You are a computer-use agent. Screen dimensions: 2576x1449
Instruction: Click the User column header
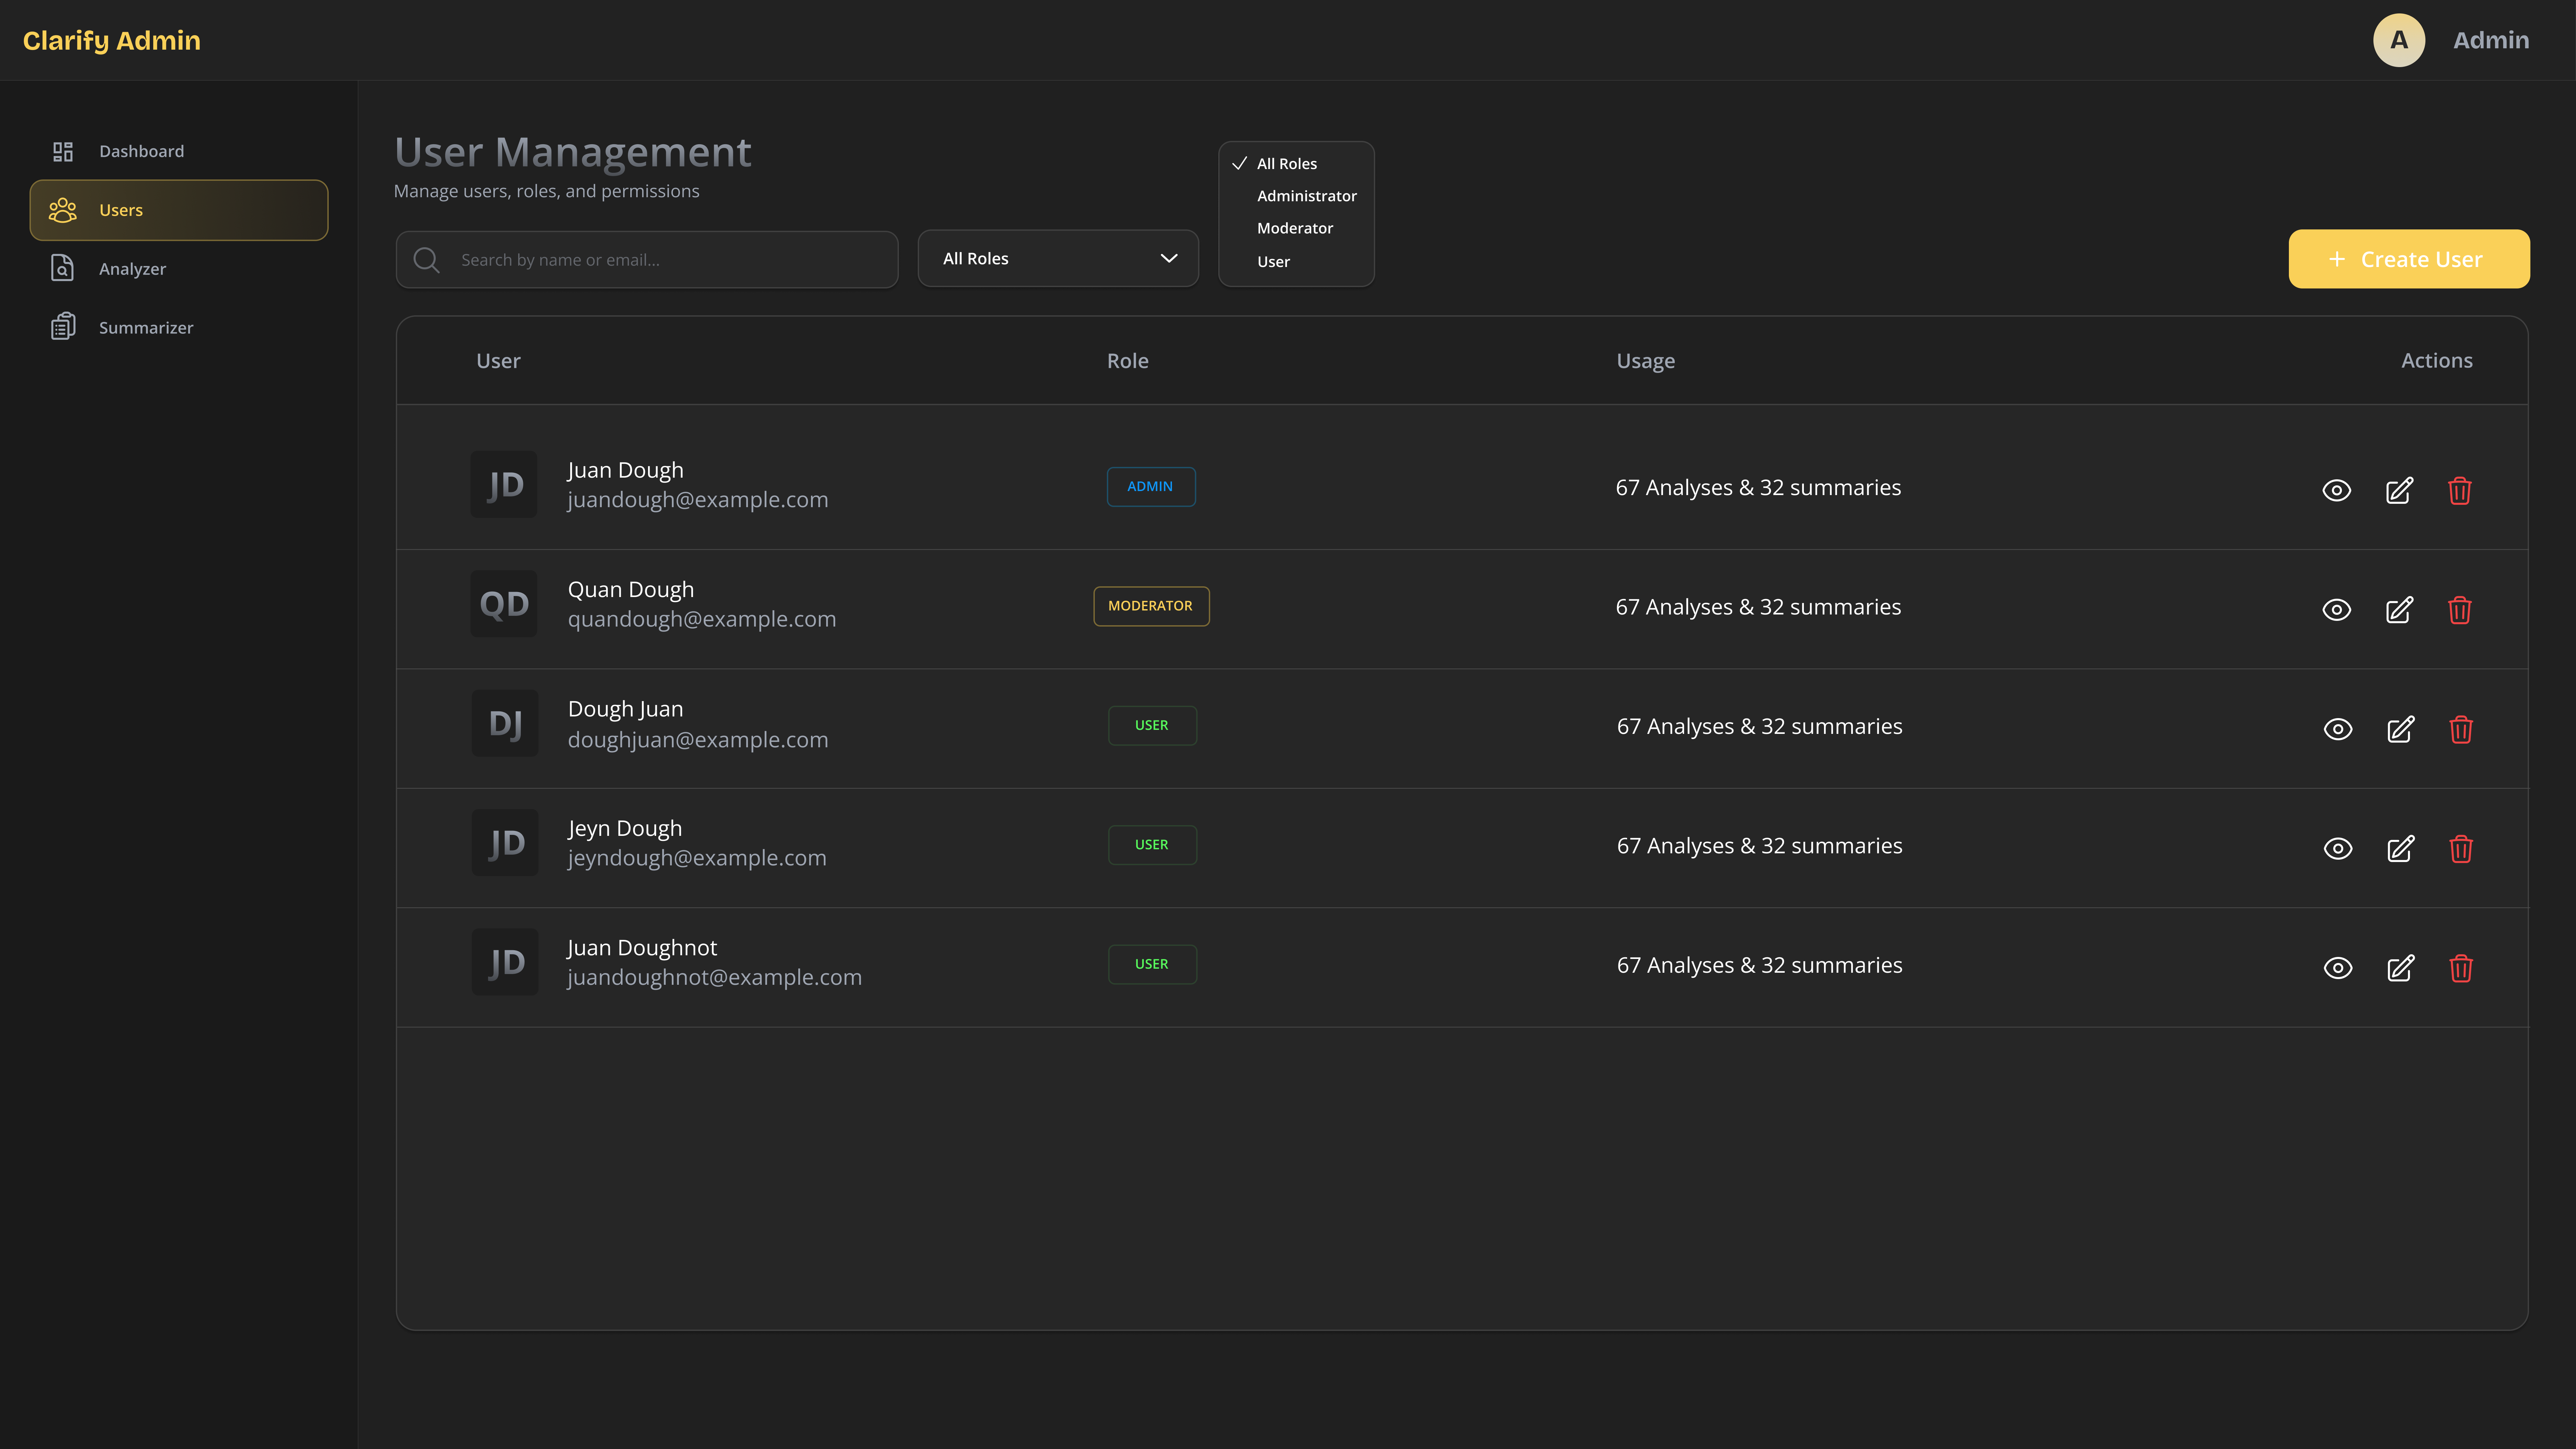(498, 361)
